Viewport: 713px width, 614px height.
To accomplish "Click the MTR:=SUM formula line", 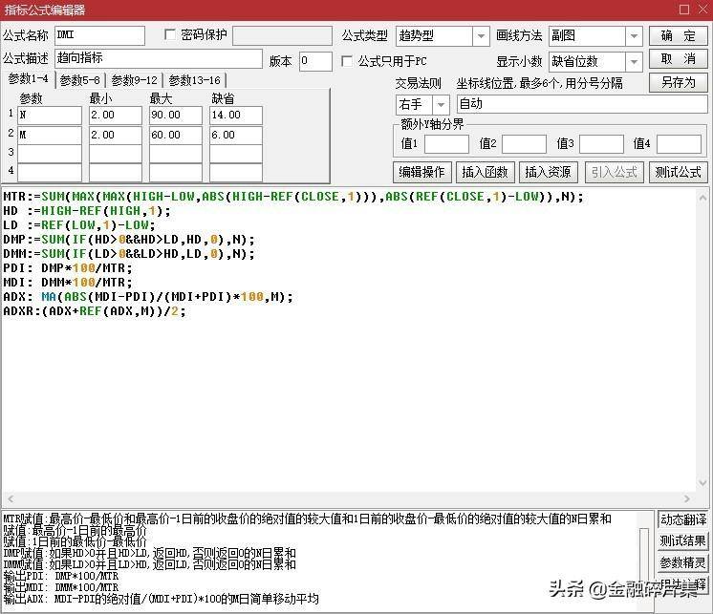I will [x=293, y=197].
